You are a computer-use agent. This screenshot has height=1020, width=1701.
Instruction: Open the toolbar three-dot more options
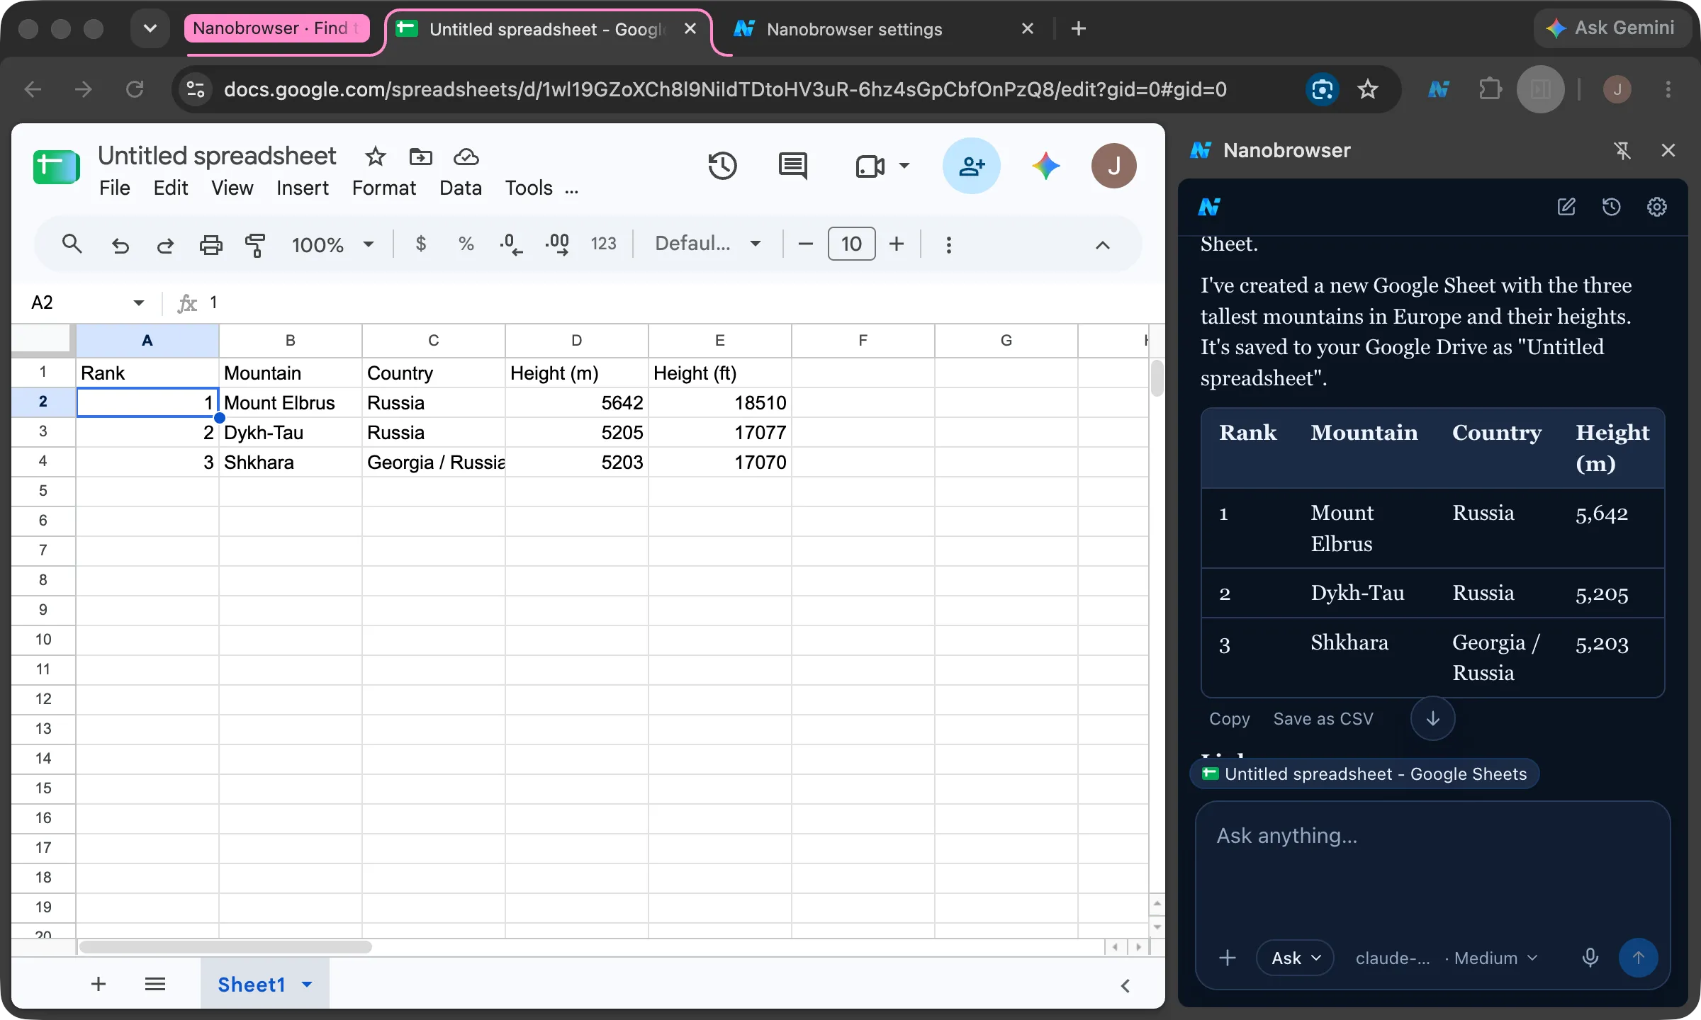(949, 245)
